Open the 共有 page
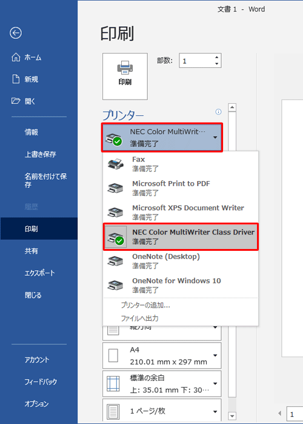 pos(32,251)
